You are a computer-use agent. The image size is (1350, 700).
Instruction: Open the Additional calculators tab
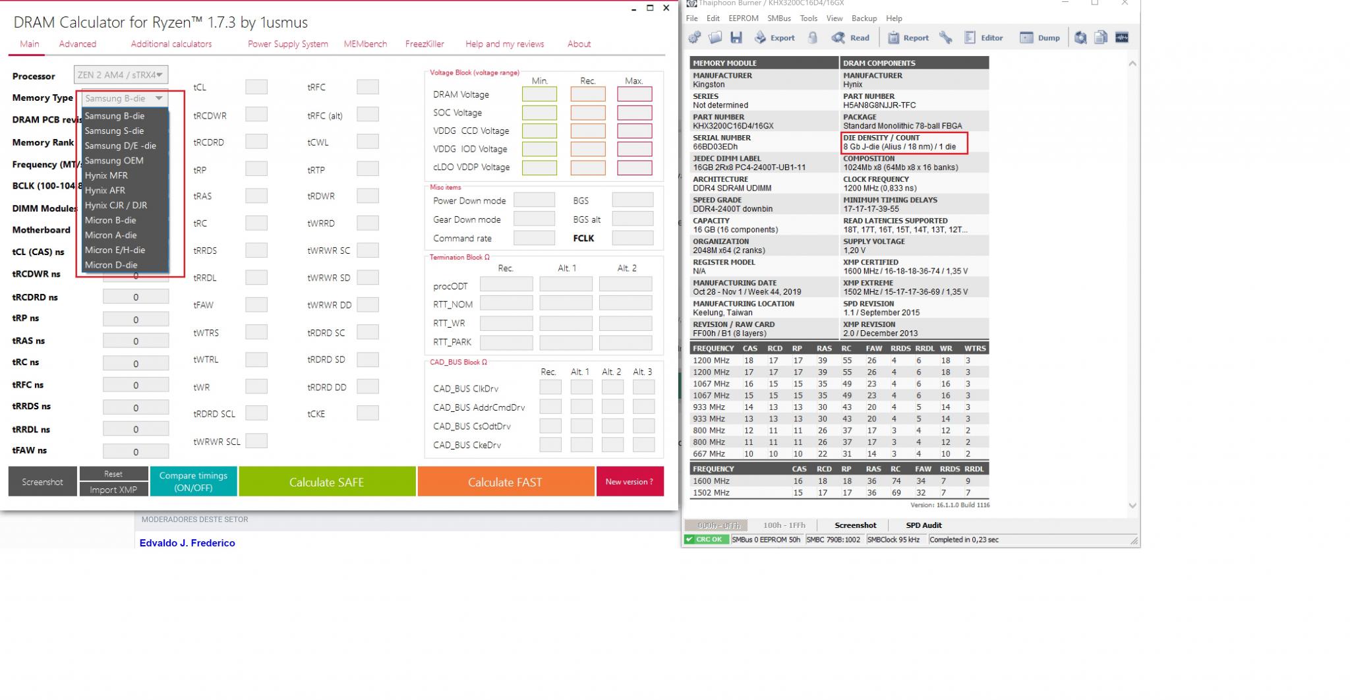pyautogui.click(x=171, y=44)
